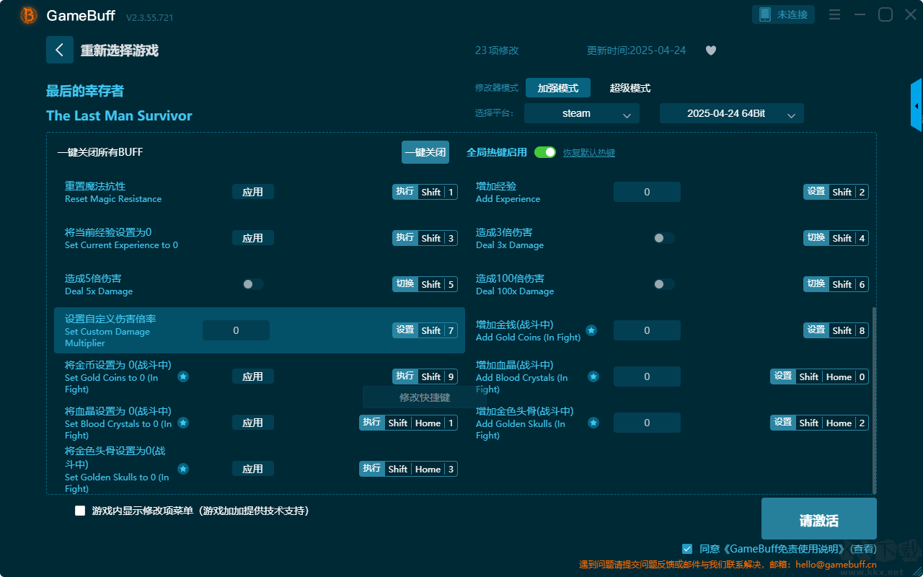Click the 执行 Shift Home 1 hotkey button
923x577 pixels.
[x=409, y=423]
